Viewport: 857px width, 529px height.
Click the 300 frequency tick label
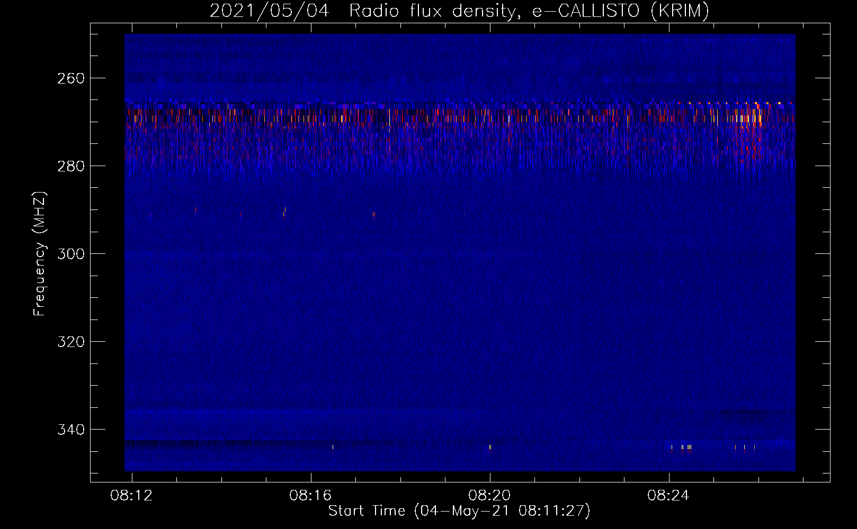click(x=71, y=254)
